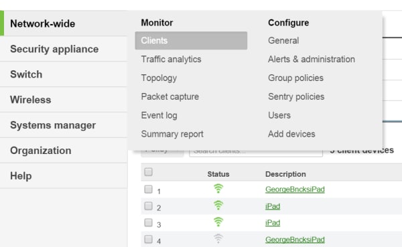Open the Packet capture page
Screen dimensions: 402x247
(x=170, y=96)
